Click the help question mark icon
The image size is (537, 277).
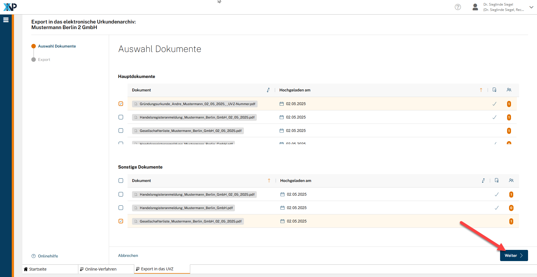pos(458,7)
